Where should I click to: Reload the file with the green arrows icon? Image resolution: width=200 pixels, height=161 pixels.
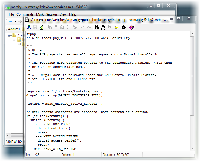click(42, 27)
